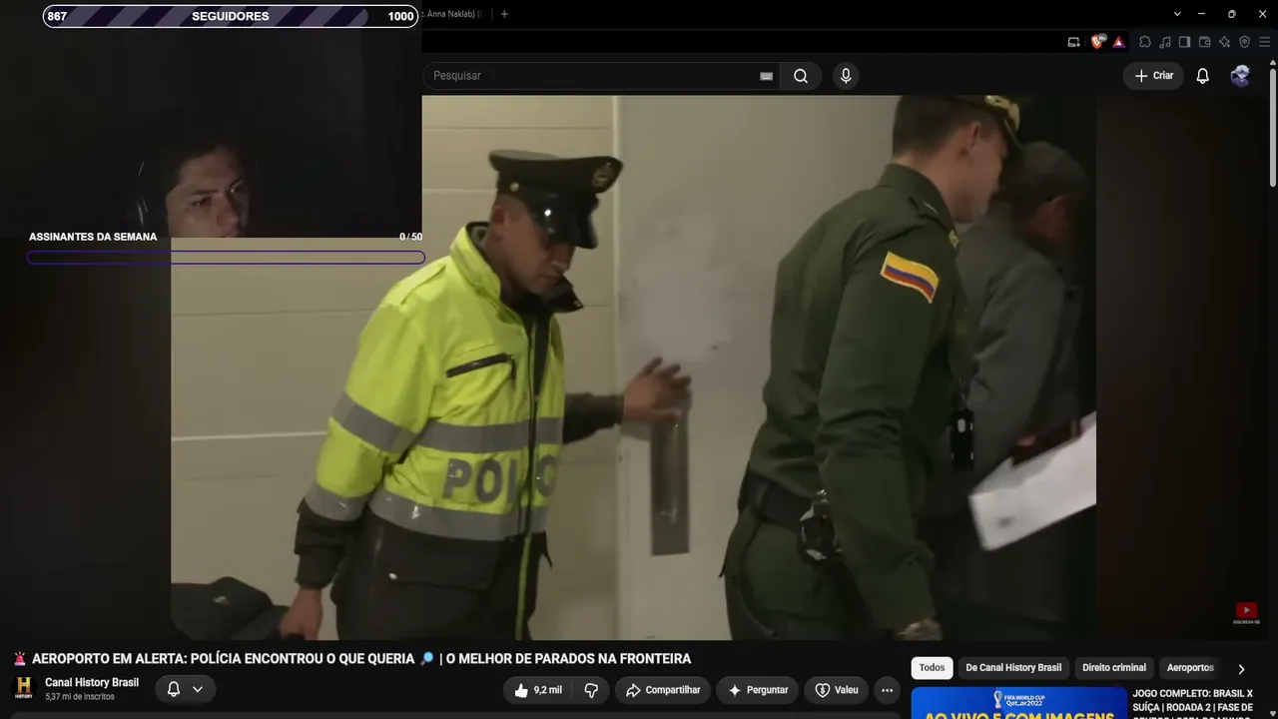
Task: Select the Todos filter chip
Action: tap(932, 668)
